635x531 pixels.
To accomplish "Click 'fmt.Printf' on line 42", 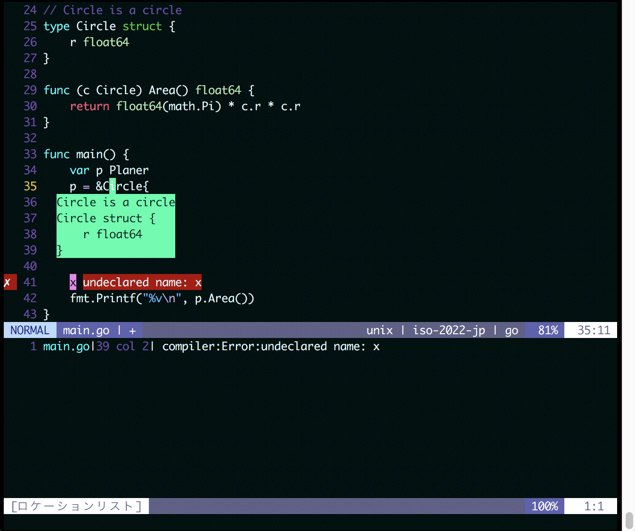I will coord(103,298).
